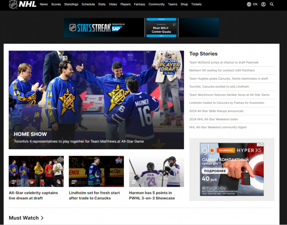Open Lindholm fresh start thumbnail

[96, 171]
